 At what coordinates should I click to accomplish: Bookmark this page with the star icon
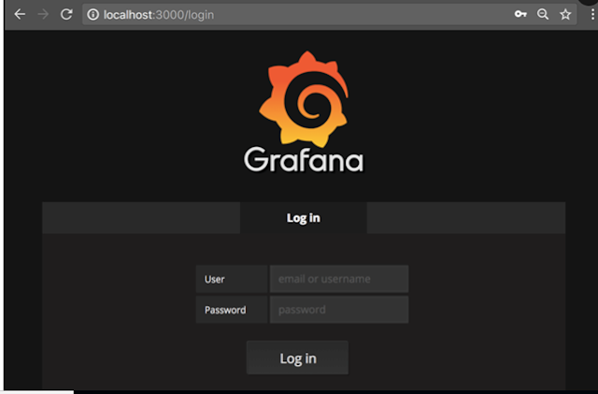[565, 15]
